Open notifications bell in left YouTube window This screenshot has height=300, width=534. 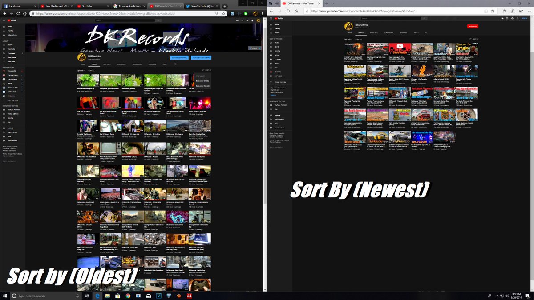coord(251,20)
